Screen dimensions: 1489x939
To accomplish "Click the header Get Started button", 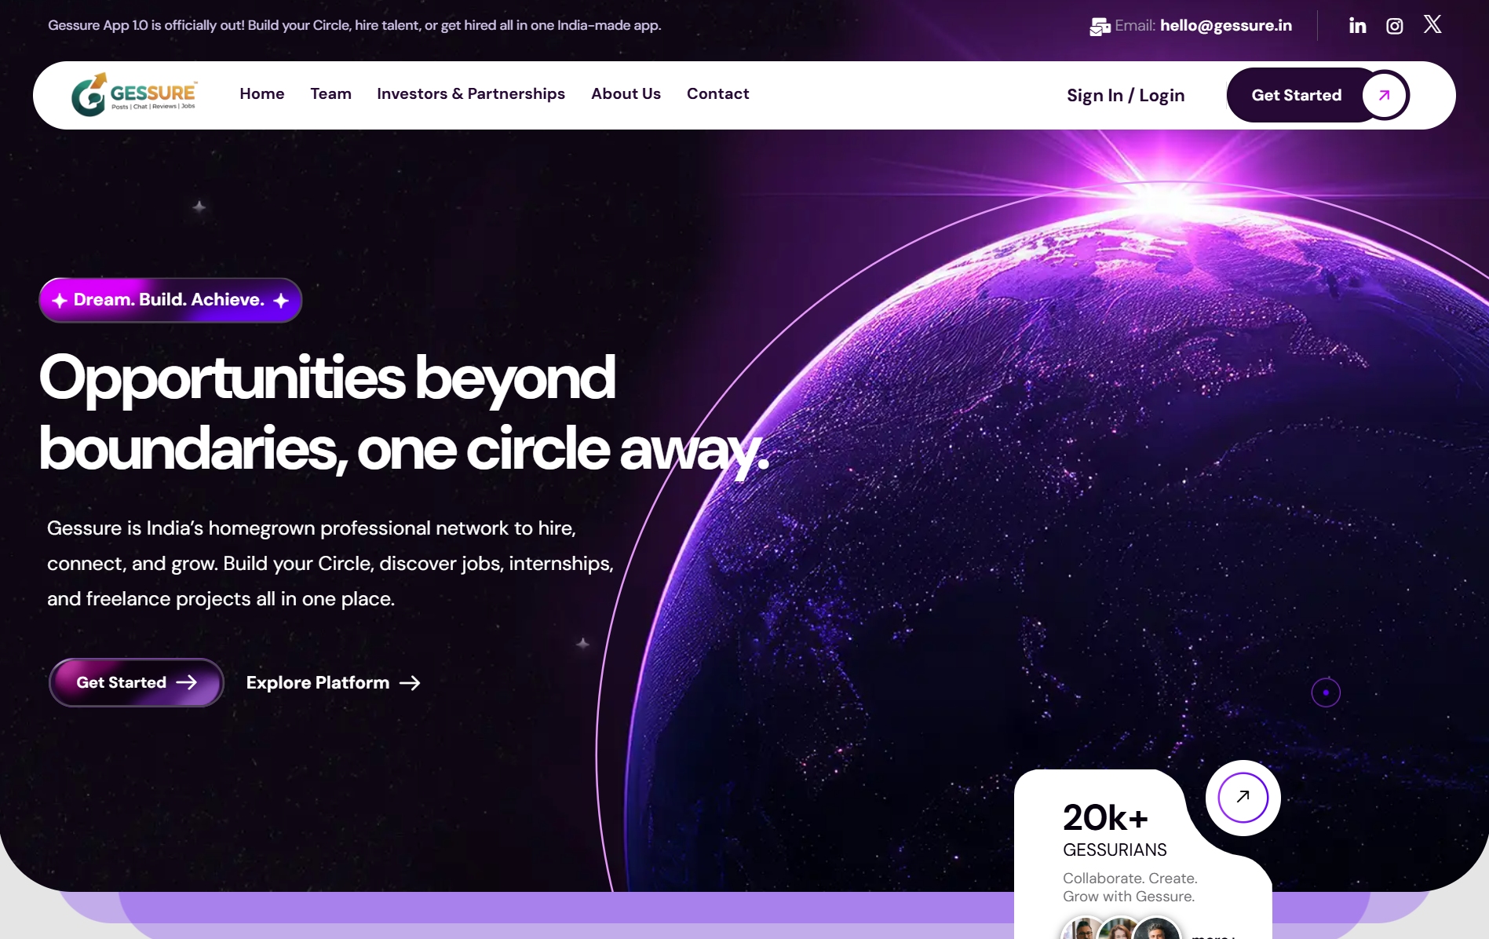I will tap(1318, 95).
